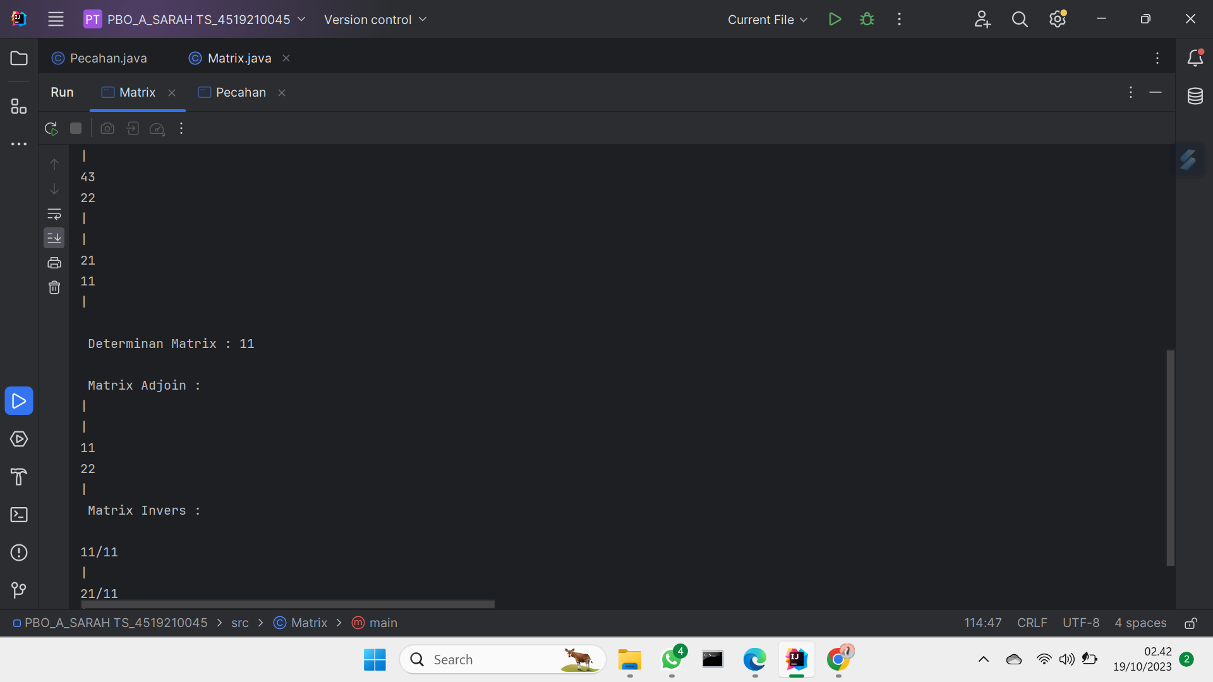Click the src breadcrumb in status bar
1213x682 pixels.
coord(239,623)
